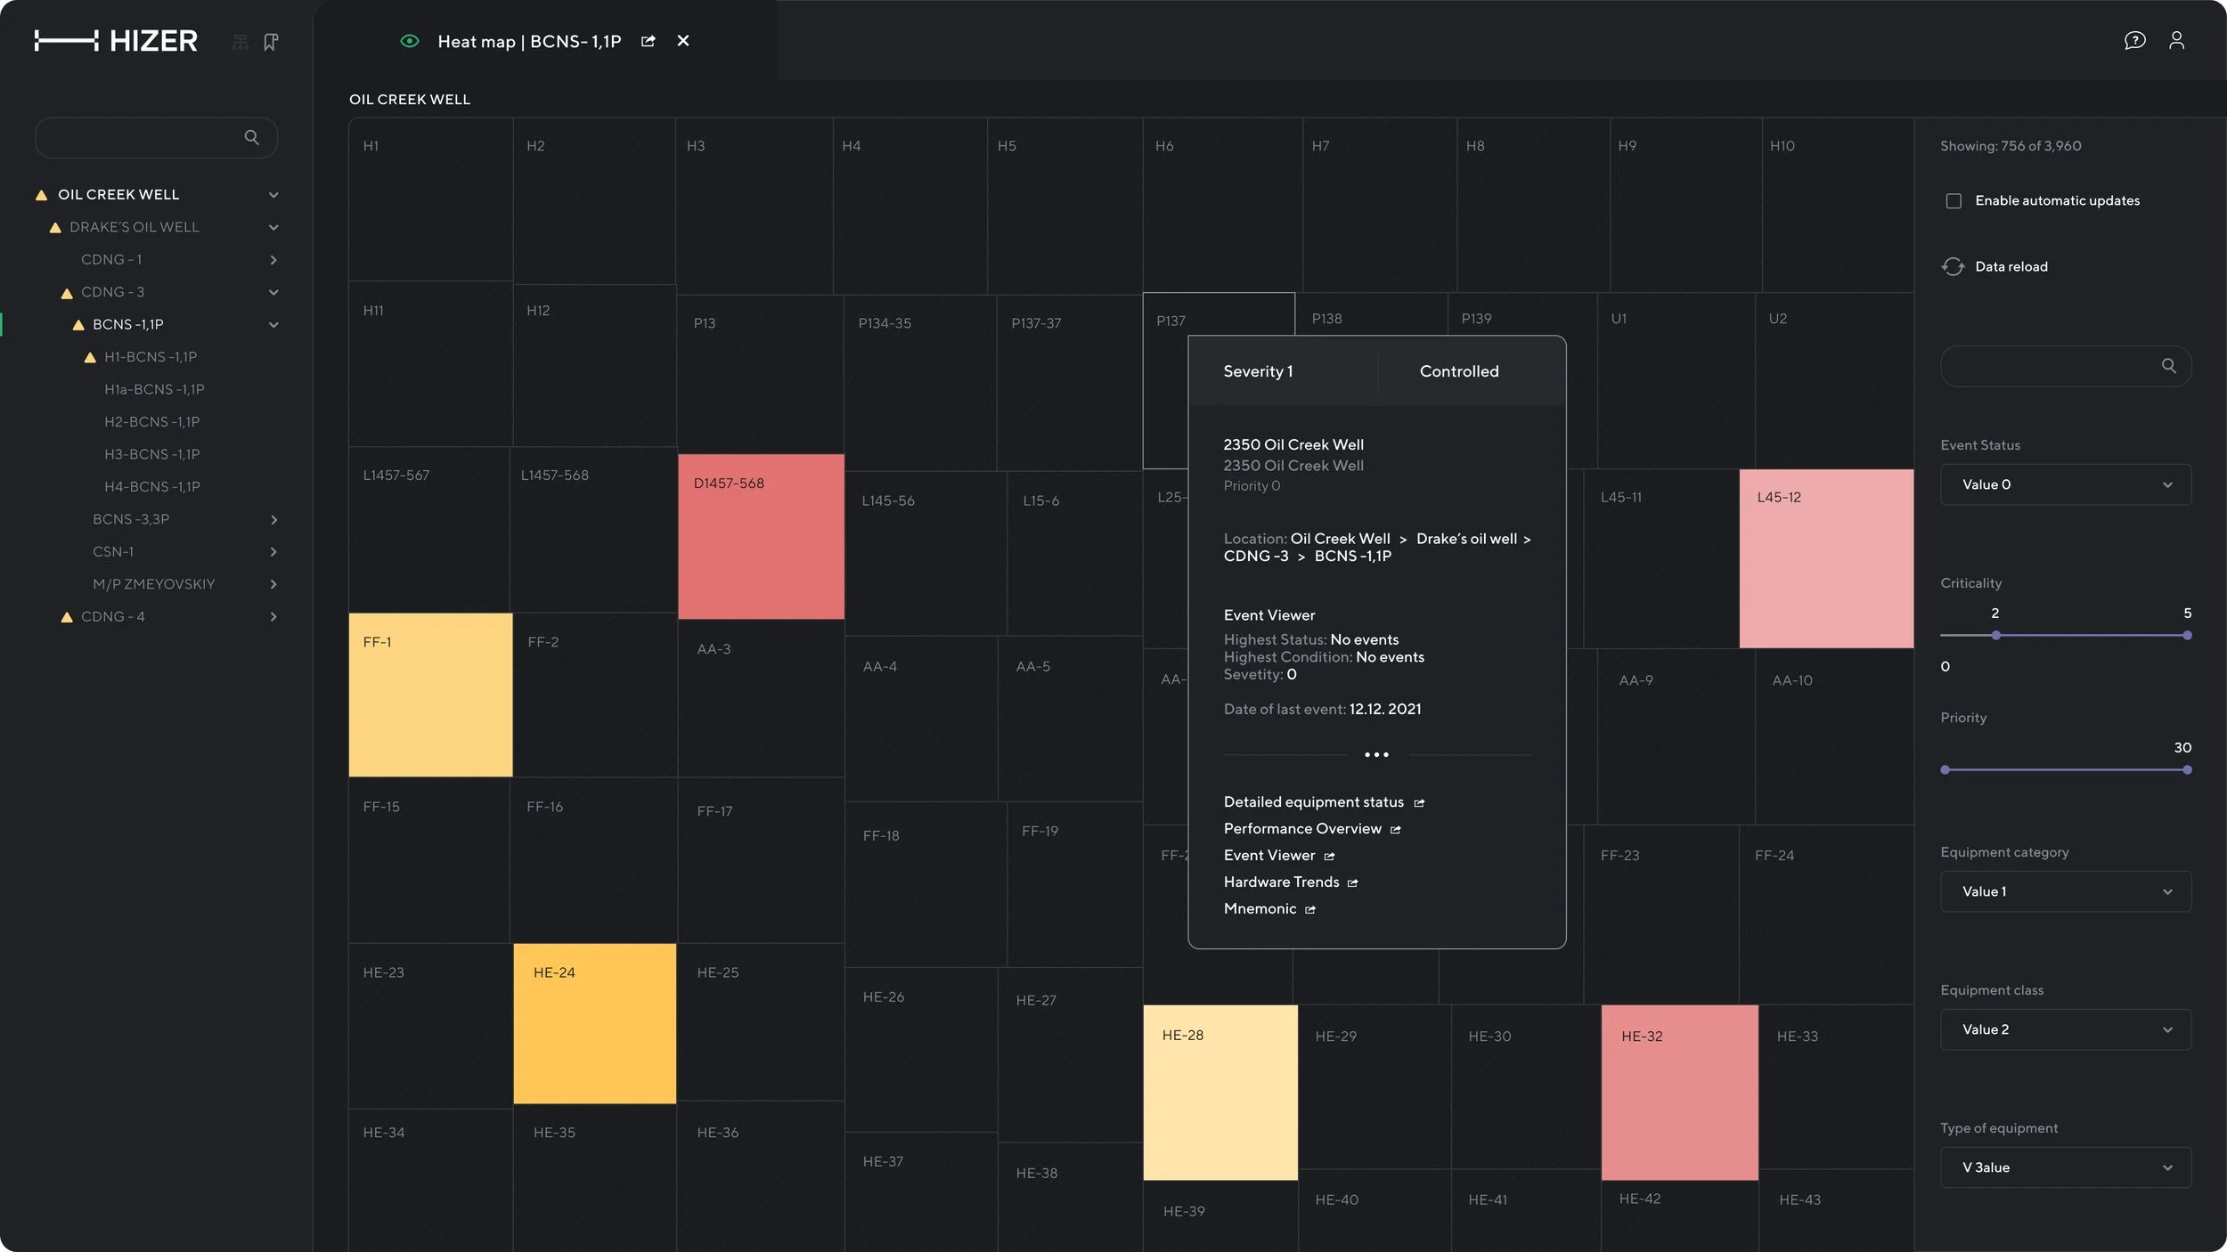Click the Data reload refresh icon
This screenshot has height=1252, width=2227.
pyautogui.click(x=1953, y=266)
